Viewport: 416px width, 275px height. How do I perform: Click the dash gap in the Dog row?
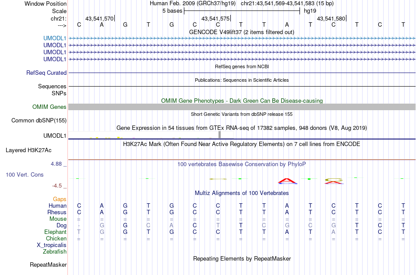tap(79, 226)
